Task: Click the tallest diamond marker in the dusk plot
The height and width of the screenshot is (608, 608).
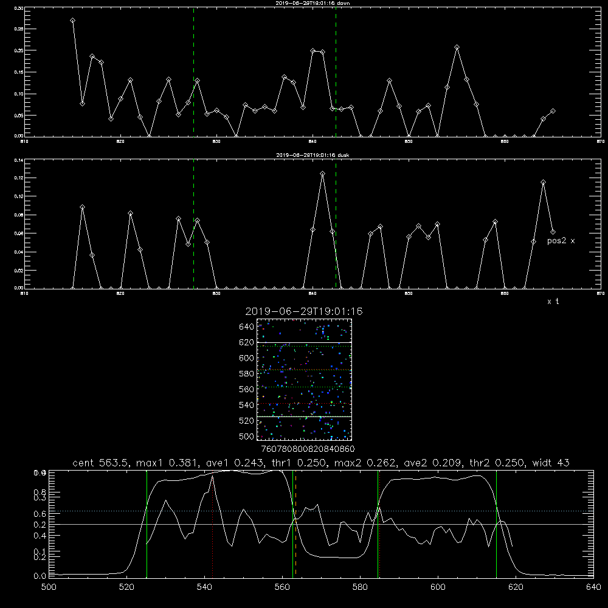Action: (x=323, y=174)
